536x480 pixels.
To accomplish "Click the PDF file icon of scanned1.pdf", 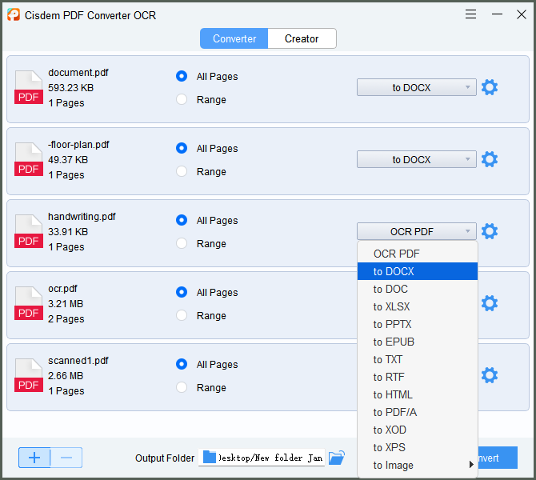I will (29, 375).
